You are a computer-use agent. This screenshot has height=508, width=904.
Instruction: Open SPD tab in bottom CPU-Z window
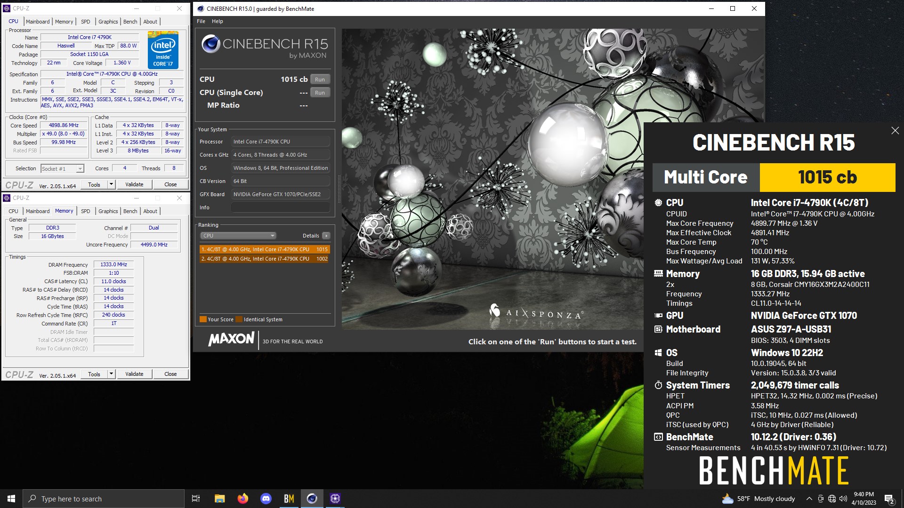pyautogui.click(x=85, y=211)
